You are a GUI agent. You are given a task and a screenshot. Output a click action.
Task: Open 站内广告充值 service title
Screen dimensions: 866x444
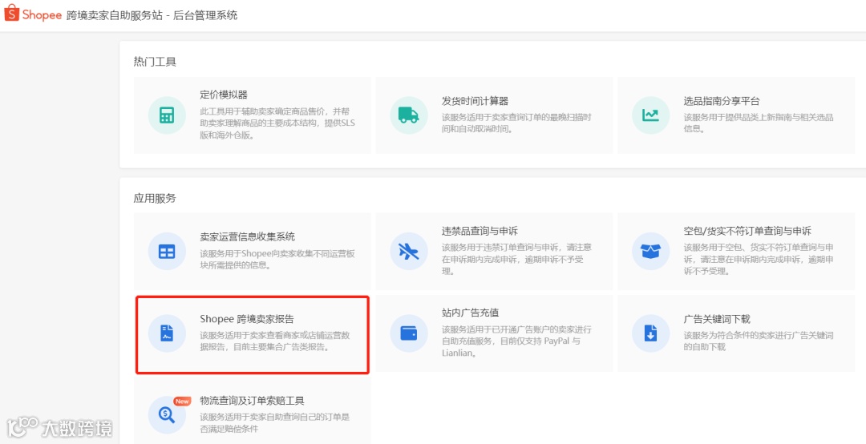click(x=471, y=313)
